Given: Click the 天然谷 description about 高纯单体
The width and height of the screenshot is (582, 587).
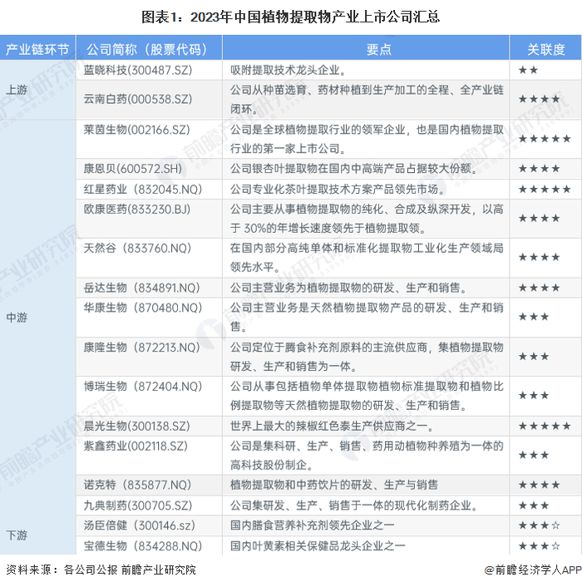Looking at the screenshot, I should click(x=367, y=257).
